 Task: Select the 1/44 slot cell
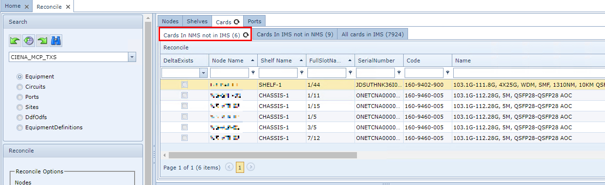point(330,84)
